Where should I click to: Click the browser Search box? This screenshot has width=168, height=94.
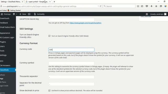click(x=119, y=6)
